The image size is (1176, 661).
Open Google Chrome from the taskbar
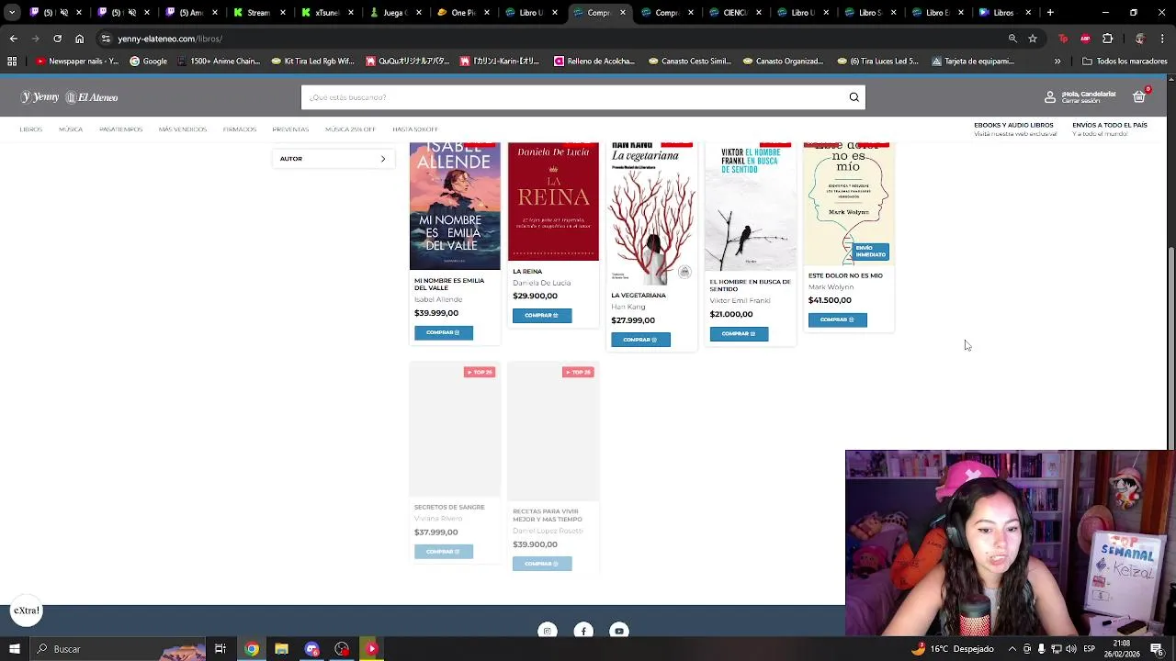(x=252, y=649)
